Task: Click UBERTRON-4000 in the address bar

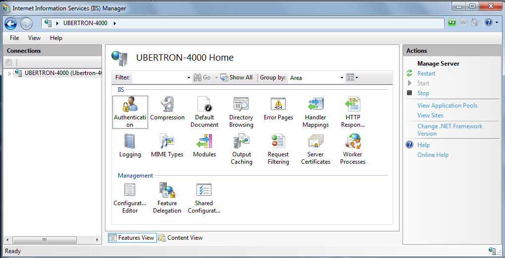Action: pos(85,23)
